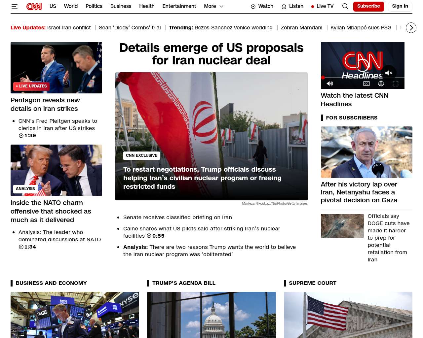Open the search magnifier icon
423x338 pixels.
[x=345, y=6]
